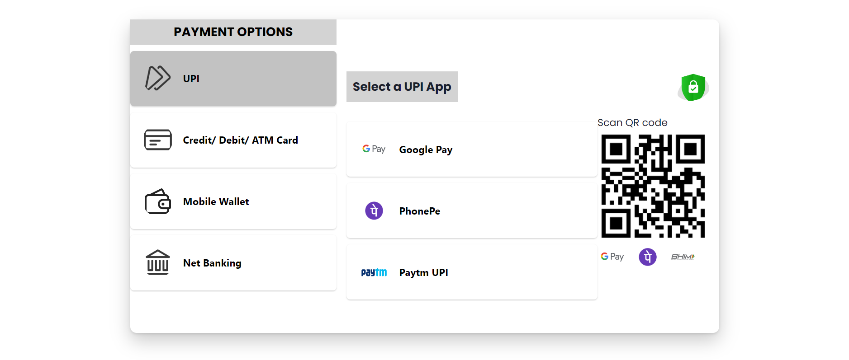Open the Mobile Wallet payment option

pyautogui.click(x=233, y=201)
